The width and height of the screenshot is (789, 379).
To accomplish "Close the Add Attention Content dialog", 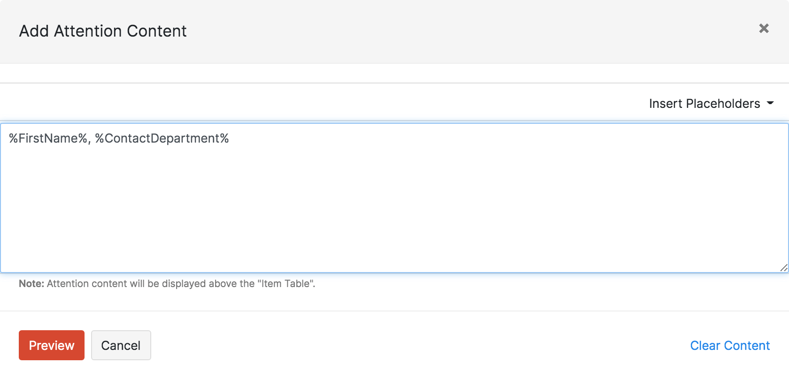I will pos(764,29).
